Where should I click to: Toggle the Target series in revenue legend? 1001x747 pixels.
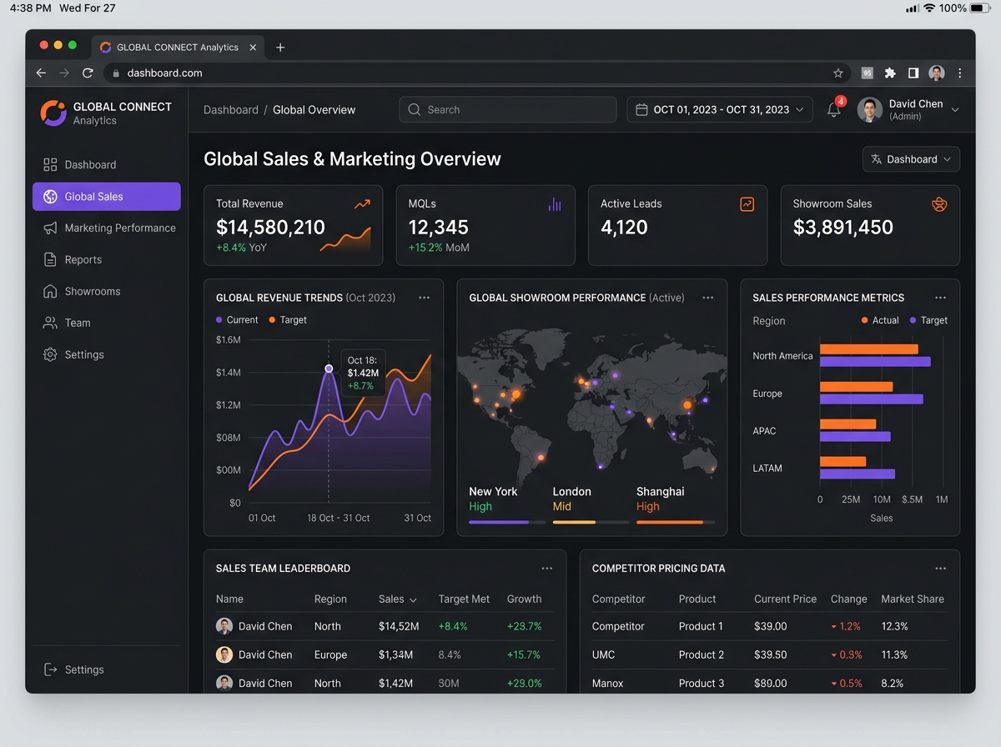(x=288, y=320)
